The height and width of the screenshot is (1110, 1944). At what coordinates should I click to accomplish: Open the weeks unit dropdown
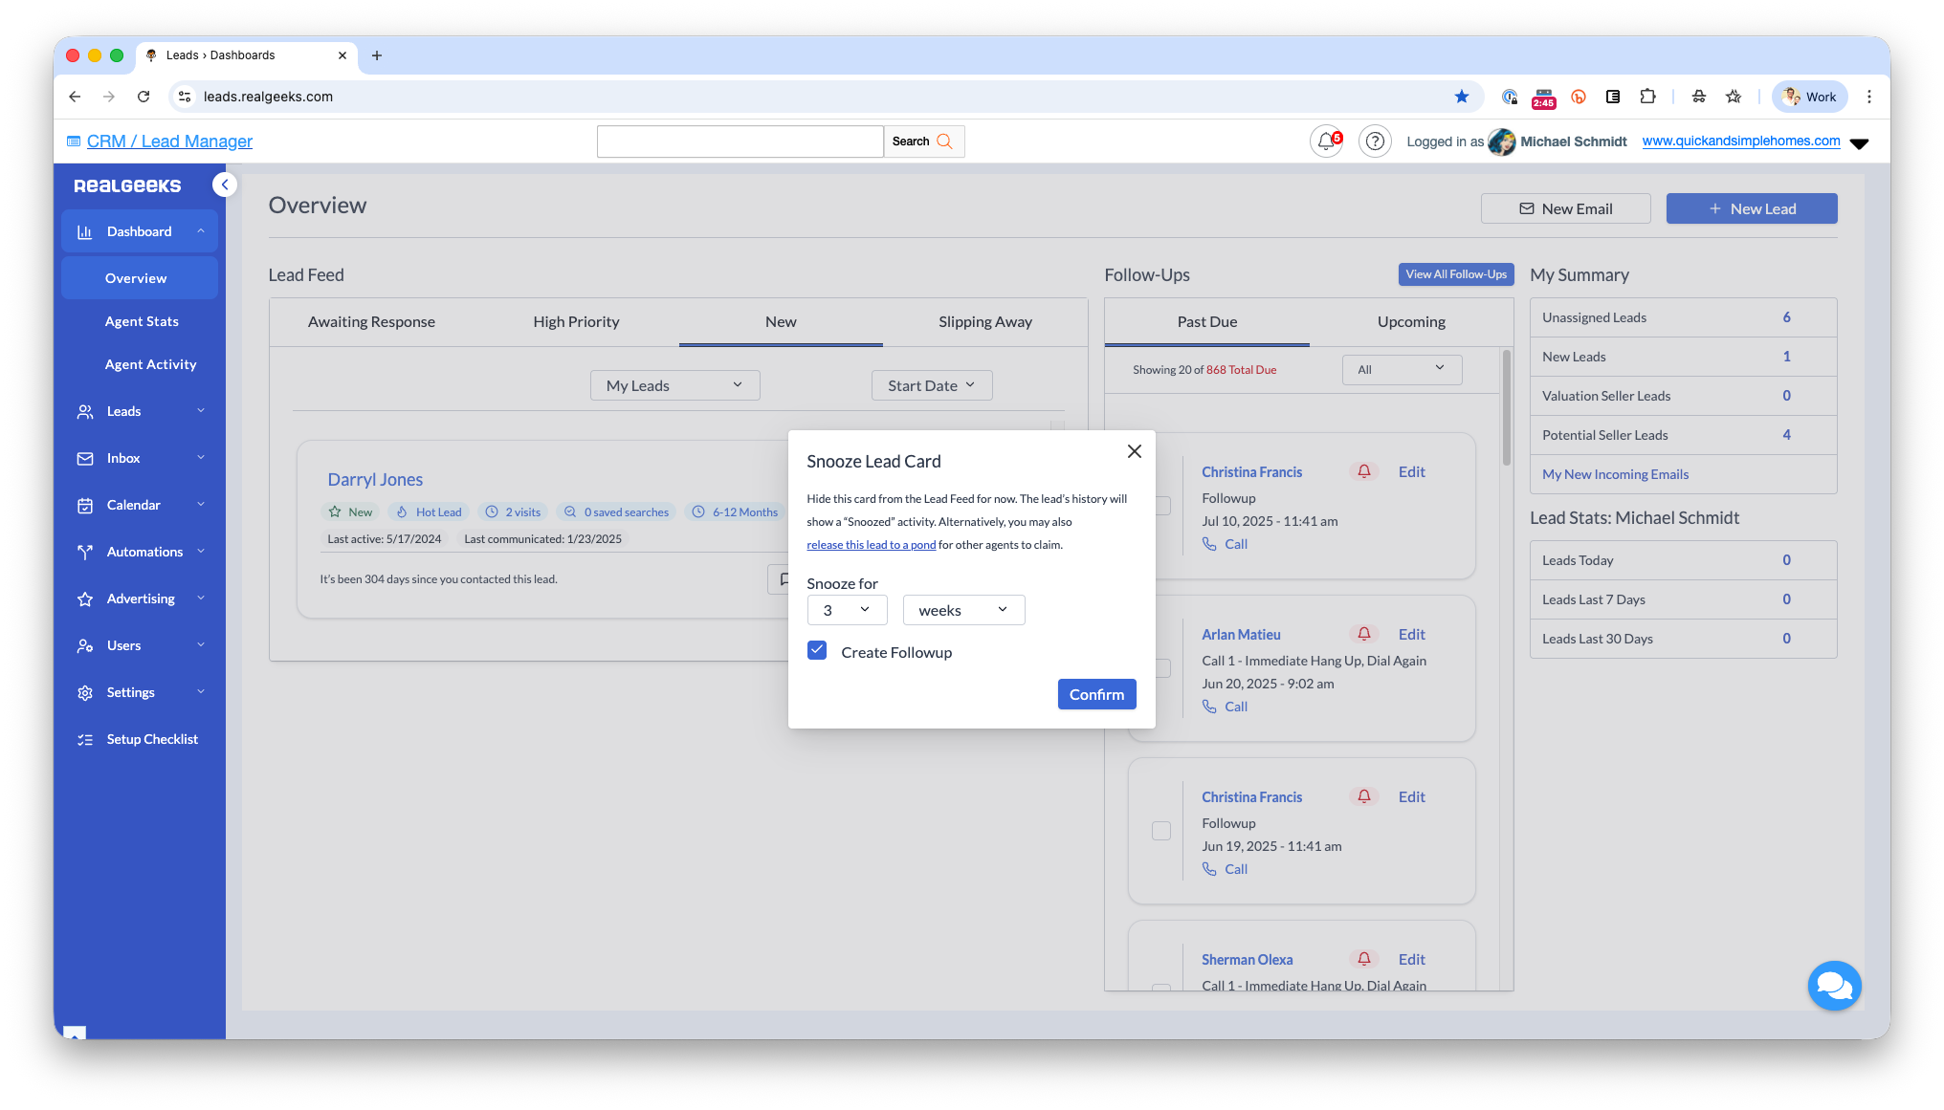[963, 610]
